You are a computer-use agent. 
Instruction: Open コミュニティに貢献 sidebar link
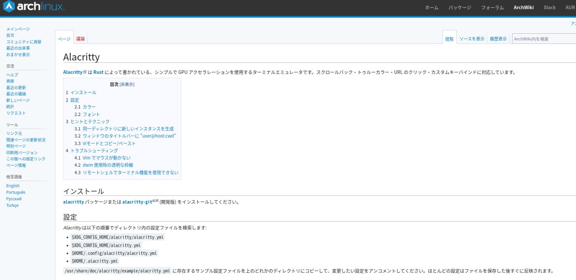click(x=24, y=41)
